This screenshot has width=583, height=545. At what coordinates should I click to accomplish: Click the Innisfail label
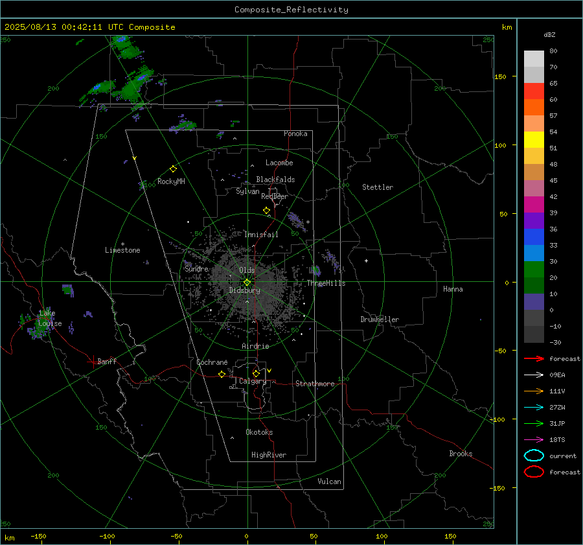[x=261, y=235]
